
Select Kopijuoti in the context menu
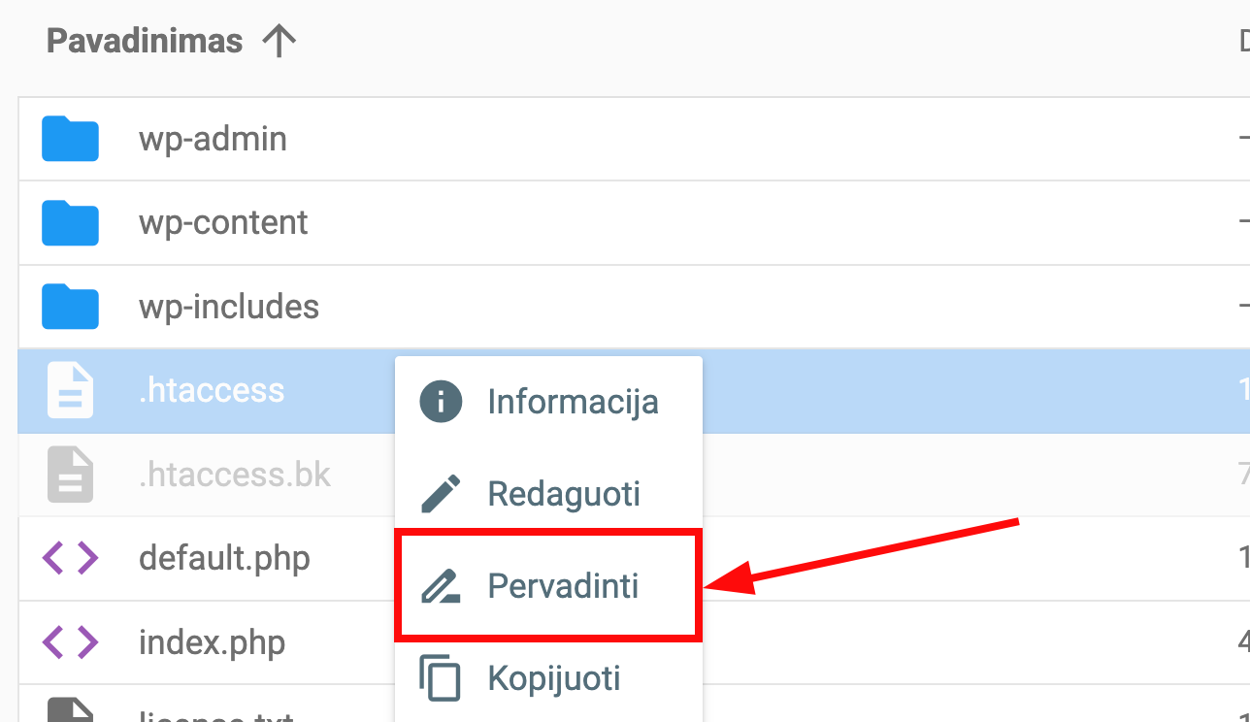pos(553,677)
